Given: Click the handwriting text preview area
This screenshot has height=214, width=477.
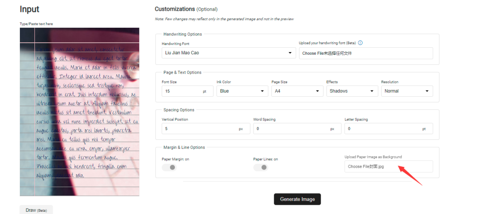Looking at the screenshot, I should click(x=79, y=110).
